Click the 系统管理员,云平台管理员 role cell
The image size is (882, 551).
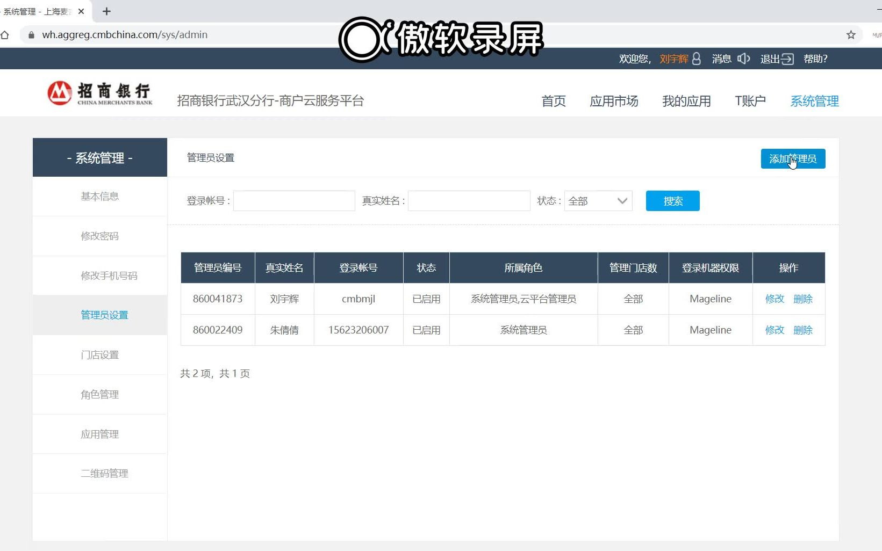(524, 299)
